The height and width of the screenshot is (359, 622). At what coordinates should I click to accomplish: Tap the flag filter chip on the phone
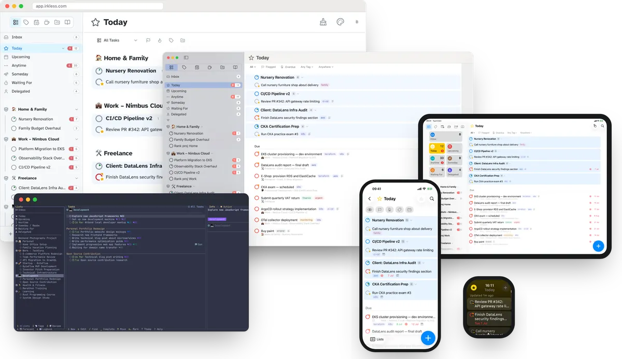click(x=380, y=210)
